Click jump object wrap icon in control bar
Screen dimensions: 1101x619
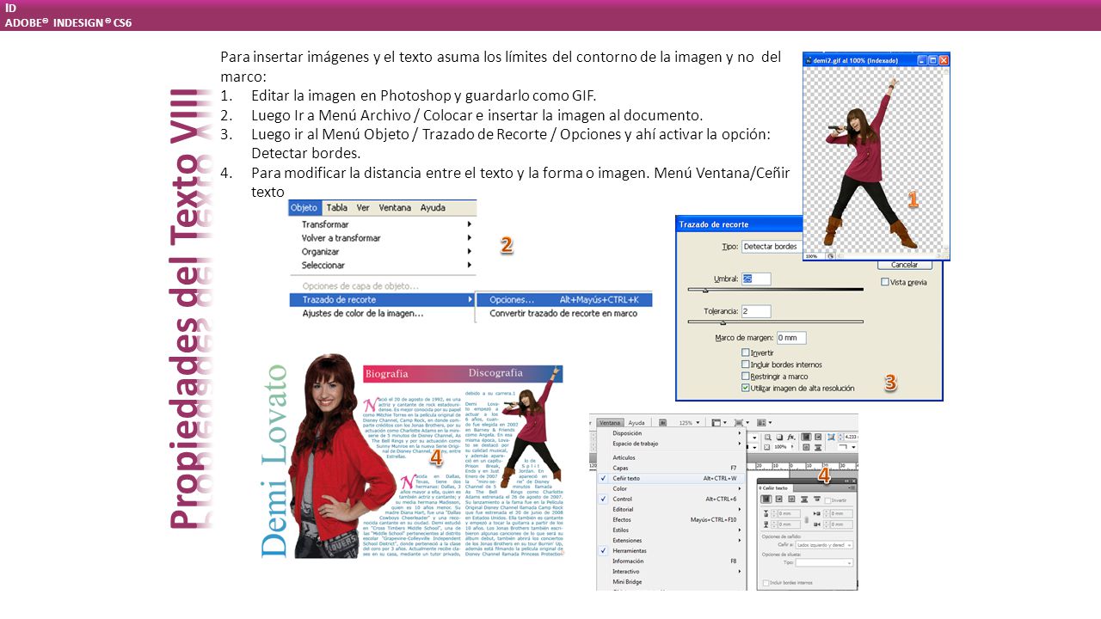[818, 447]
